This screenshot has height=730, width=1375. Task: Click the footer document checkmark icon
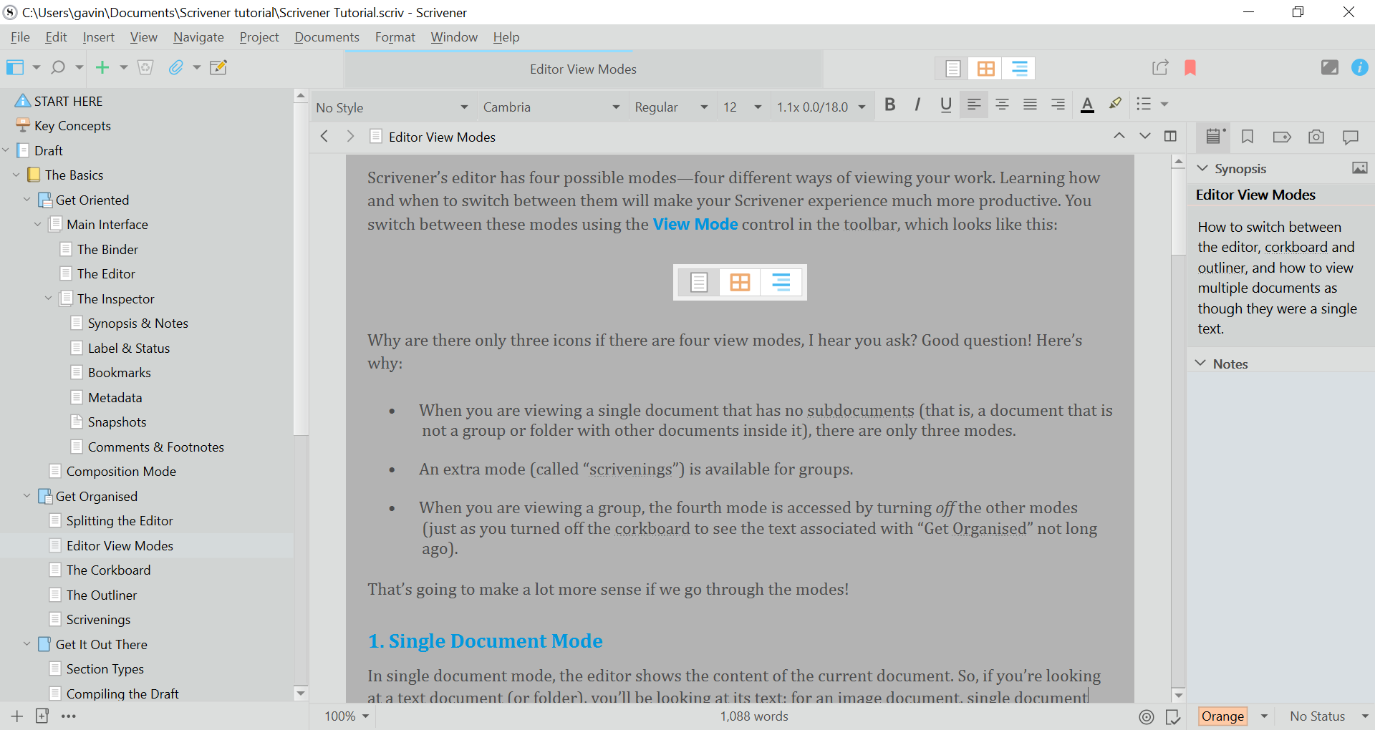1172,716
